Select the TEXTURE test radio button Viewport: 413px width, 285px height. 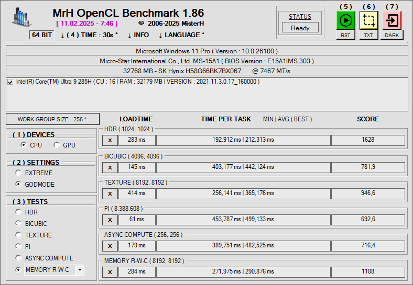(18, 235)
